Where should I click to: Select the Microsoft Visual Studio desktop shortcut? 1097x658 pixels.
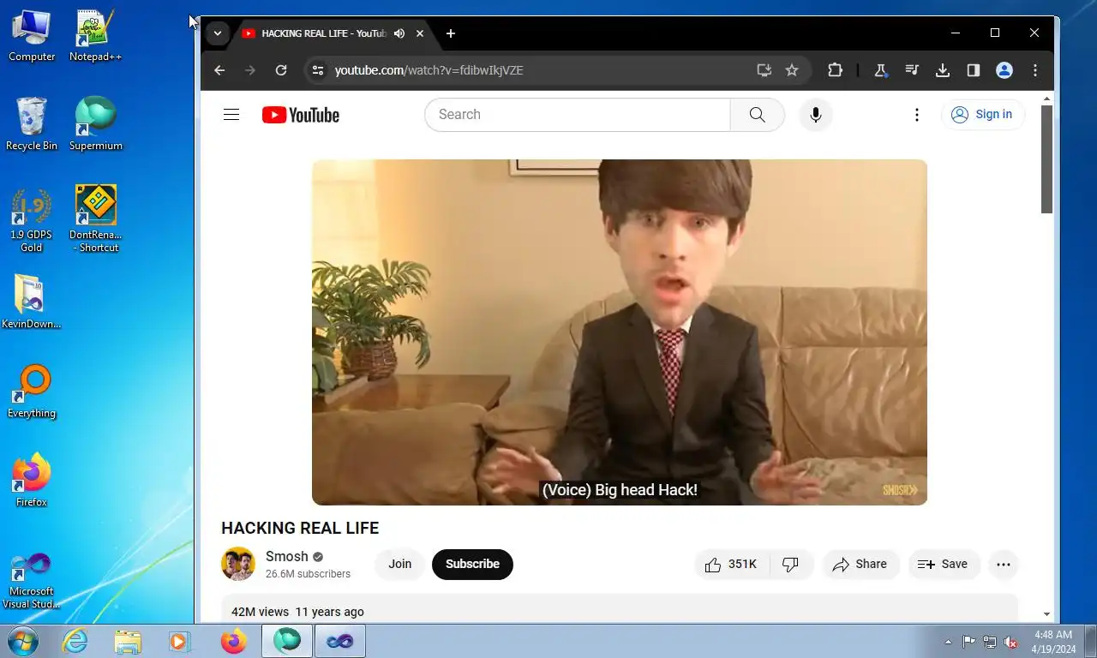[x=32, y=581]
